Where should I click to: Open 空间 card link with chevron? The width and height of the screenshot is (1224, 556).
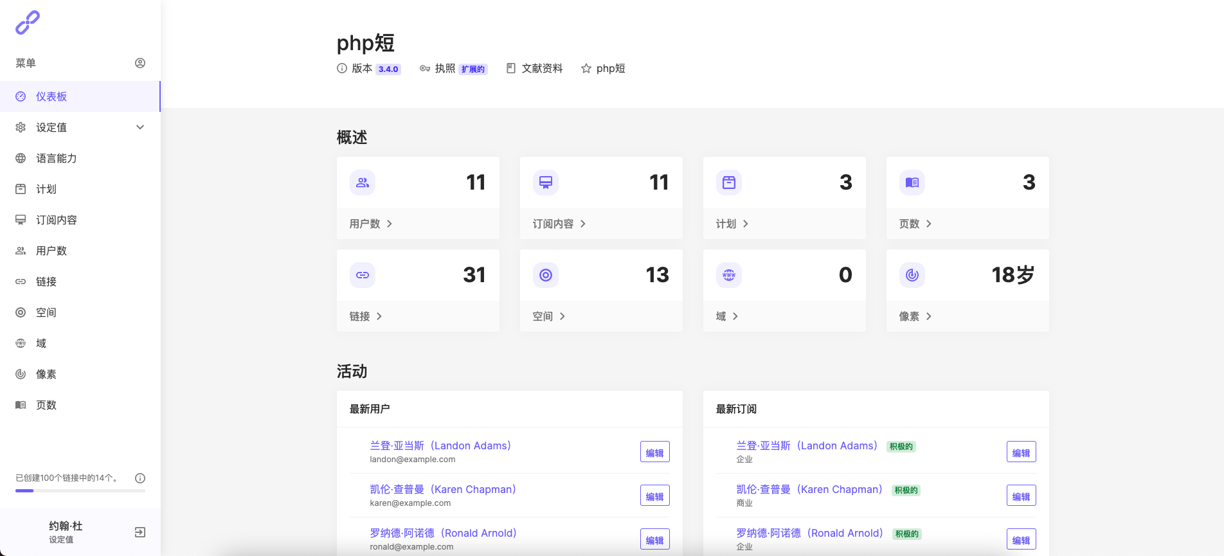(x=549, y=316)
